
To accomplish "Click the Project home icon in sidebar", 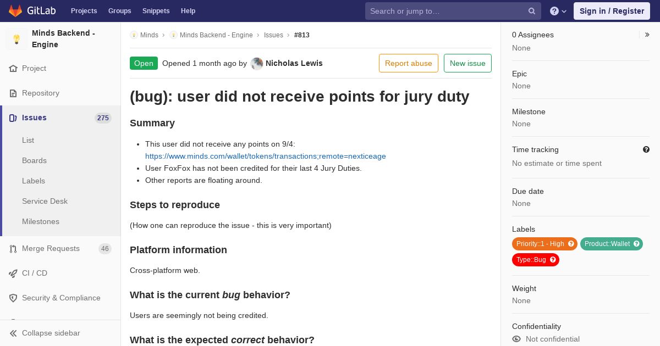I will (x=13, y=69).
